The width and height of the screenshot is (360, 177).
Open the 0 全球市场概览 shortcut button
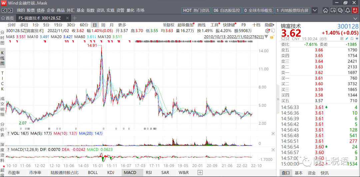259,10
